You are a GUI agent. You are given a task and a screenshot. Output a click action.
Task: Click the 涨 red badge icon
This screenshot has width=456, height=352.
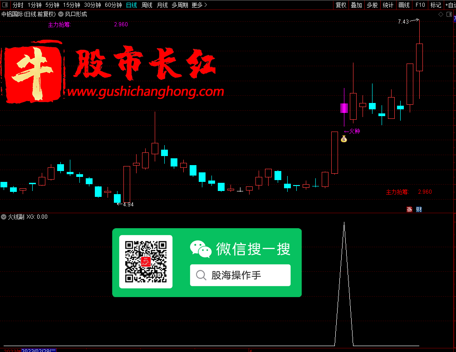(409, 209)
